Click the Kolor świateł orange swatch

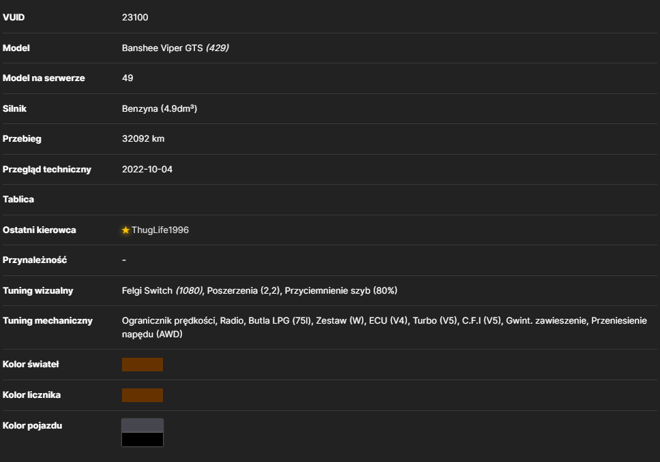pyautogui.click(x=142, y=365)
